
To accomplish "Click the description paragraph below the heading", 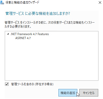I will tap(50, 25).
